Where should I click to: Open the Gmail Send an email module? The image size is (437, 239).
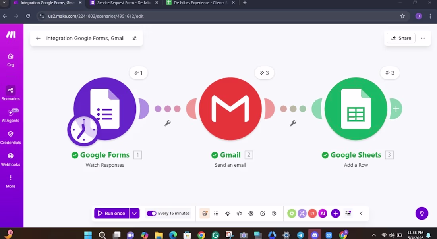click(x=230, y=109)
